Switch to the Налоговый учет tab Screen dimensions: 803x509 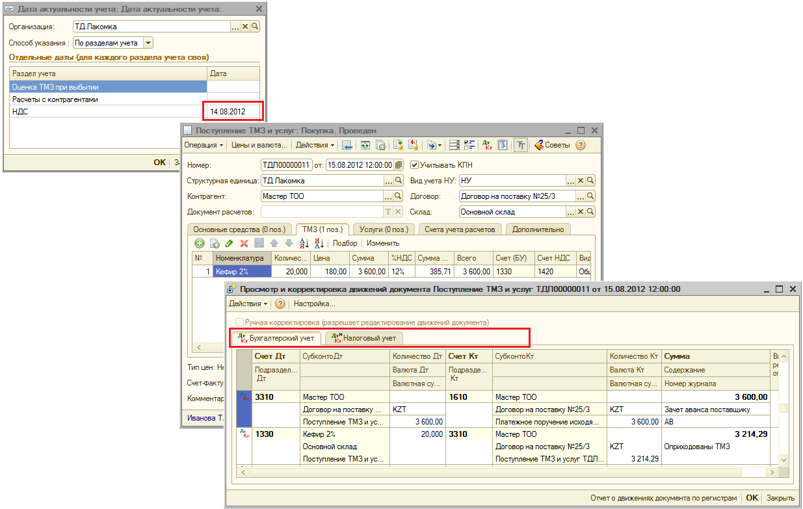pos(363,338)
